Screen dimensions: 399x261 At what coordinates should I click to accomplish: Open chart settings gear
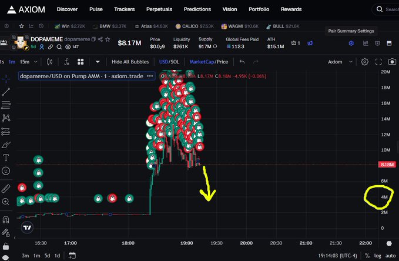(364, 62)
